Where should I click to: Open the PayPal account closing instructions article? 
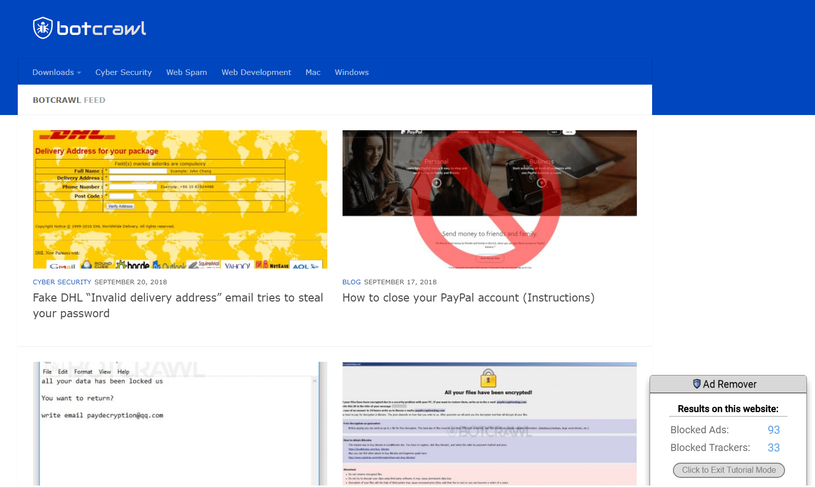pyautogui.click(x=468, y=297)
